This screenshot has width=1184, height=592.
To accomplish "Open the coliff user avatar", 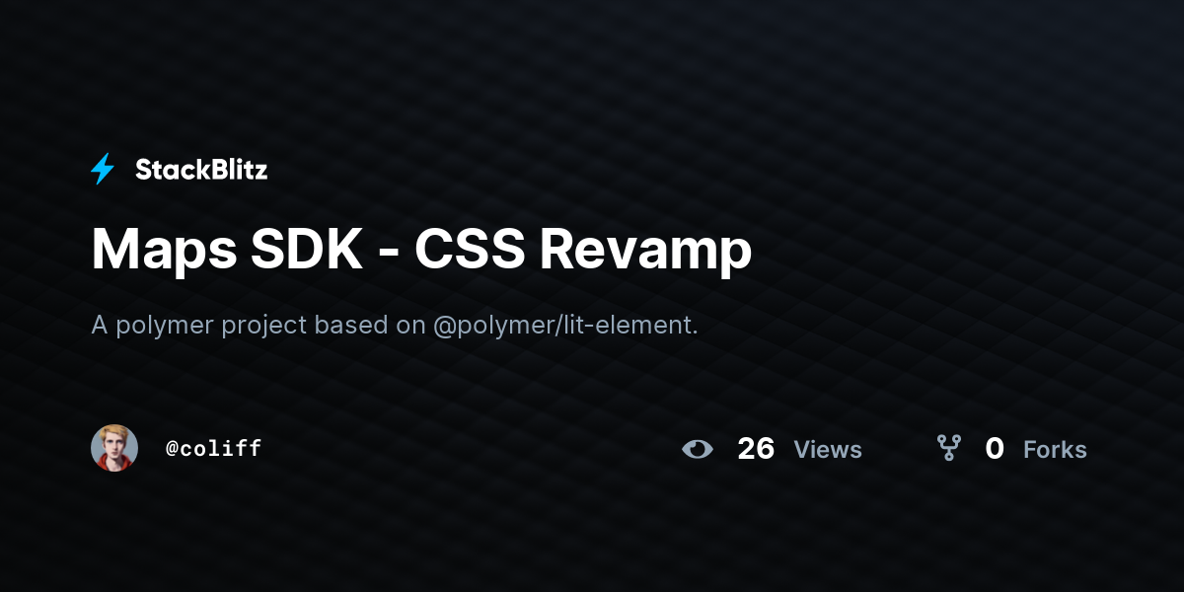I will pos(114,448).
